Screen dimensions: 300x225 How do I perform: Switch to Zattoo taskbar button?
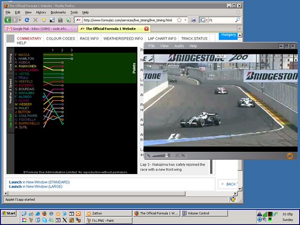(109, 214)
